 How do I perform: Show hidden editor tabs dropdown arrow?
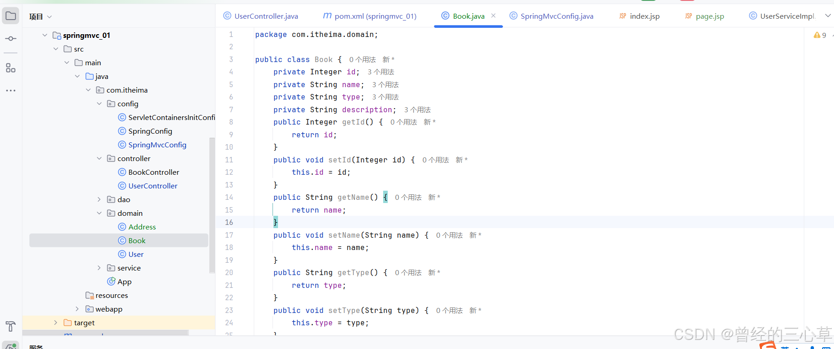tap(828, 16)
